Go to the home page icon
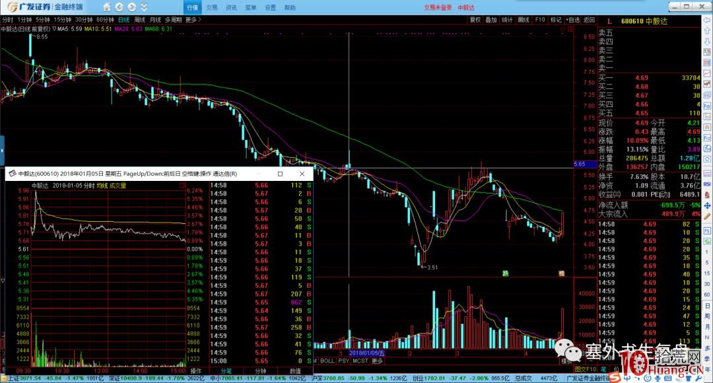This screenshot has height=383, width=713. point(106,7)
